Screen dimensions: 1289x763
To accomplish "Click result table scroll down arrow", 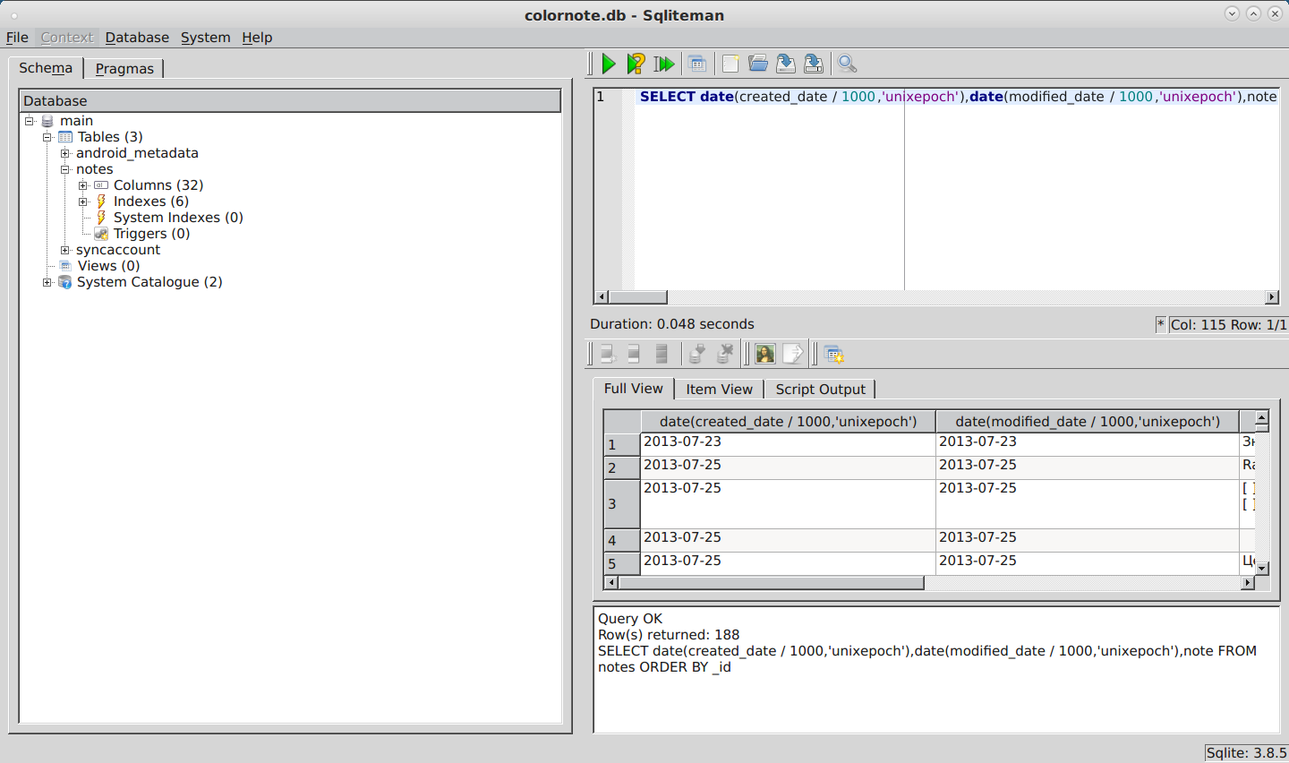I will [x=1262, y=568].
